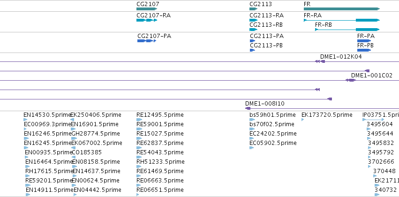Click the bs59h01.5prime EST label
Viewport: 399px width, 197px height.
pos(272,115)
